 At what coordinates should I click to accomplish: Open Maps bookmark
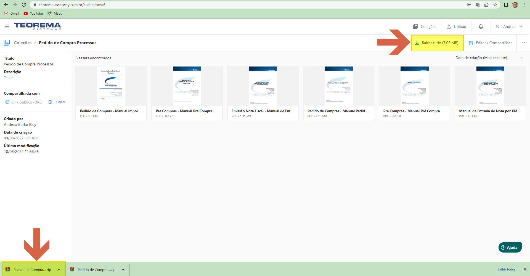55,14
